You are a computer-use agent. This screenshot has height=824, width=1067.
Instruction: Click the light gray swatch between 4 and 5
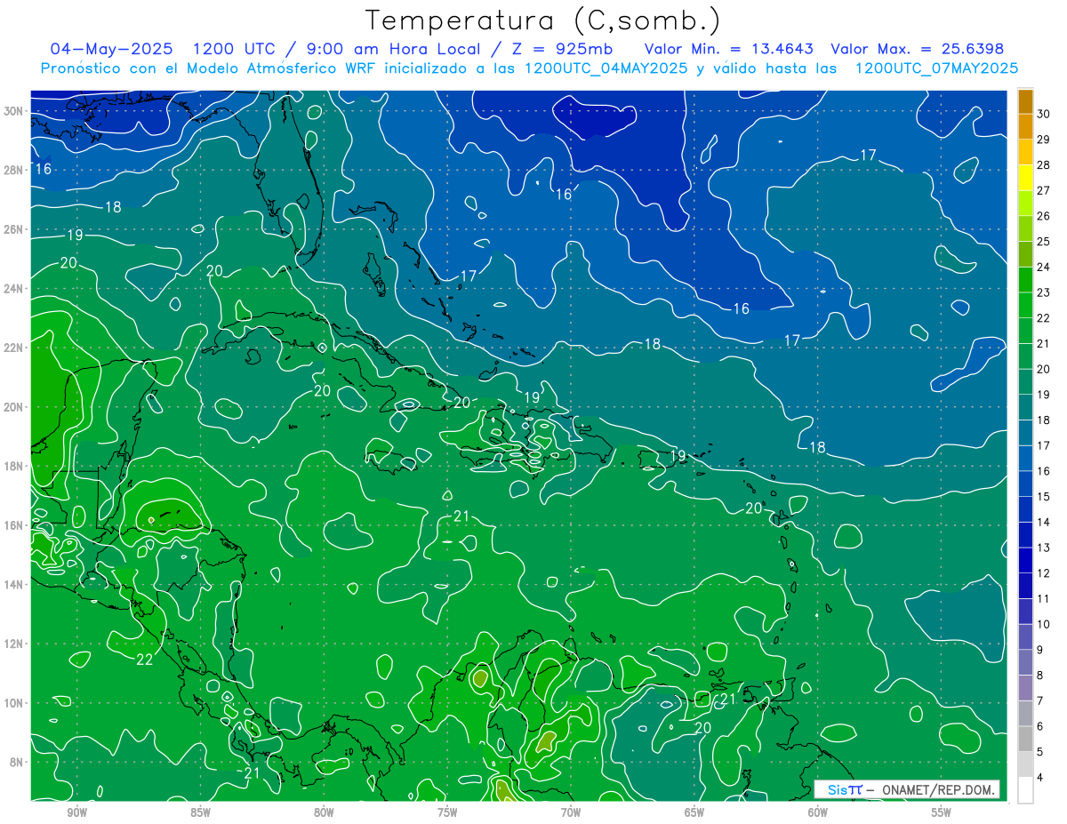(x=1025, y=764)
